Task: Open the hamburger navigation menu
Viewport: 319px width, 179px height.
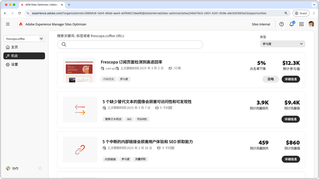Action: [8, 24]
